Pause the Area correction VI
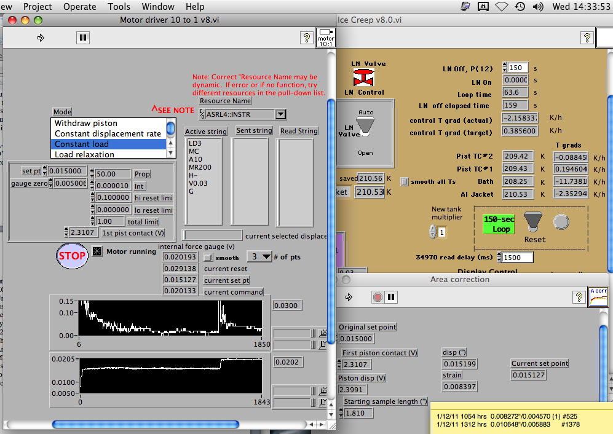Screen dimensions: 613x434 click(391, 297)
